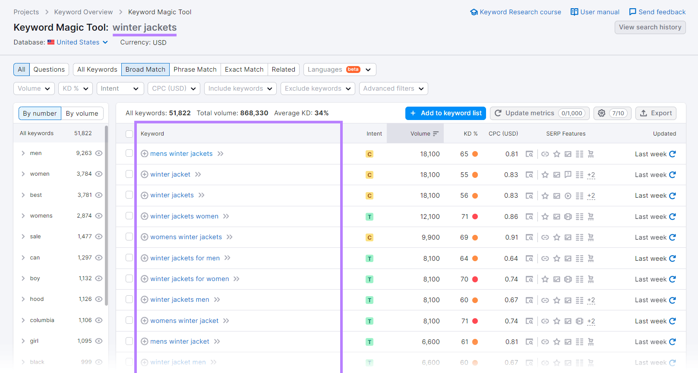Screen dimensions: 698x373
Task: Toggle eye icon for the men group
Action: click(99, 153)
